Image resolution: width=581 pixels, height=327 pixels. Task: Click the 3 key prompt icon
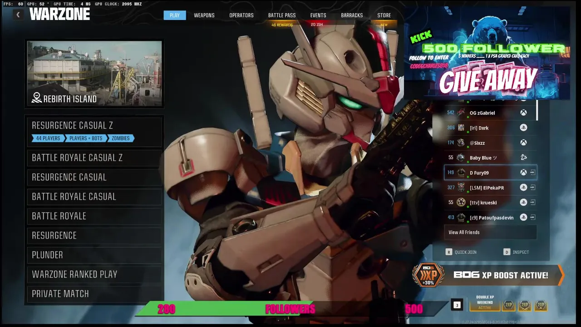[x=457, y=305]
